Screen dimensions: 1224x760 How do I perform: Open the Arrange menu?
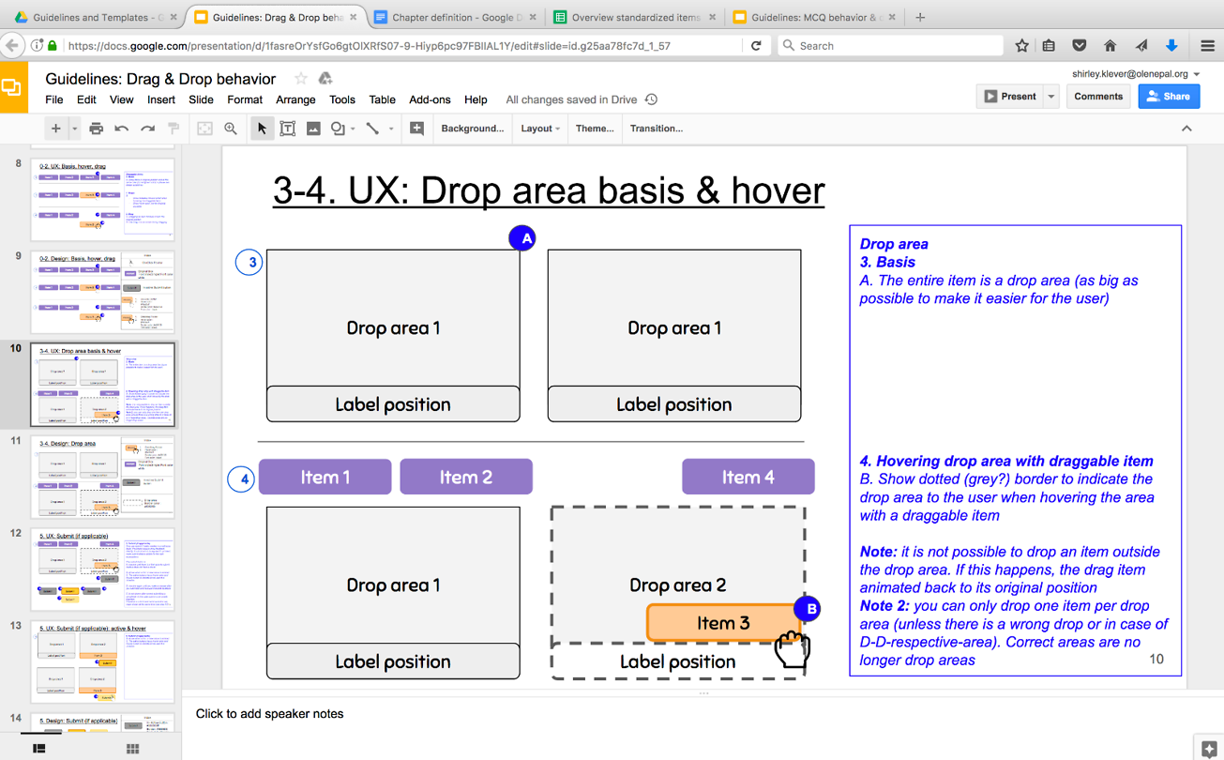pyautogui.click(x=295, y=99)
